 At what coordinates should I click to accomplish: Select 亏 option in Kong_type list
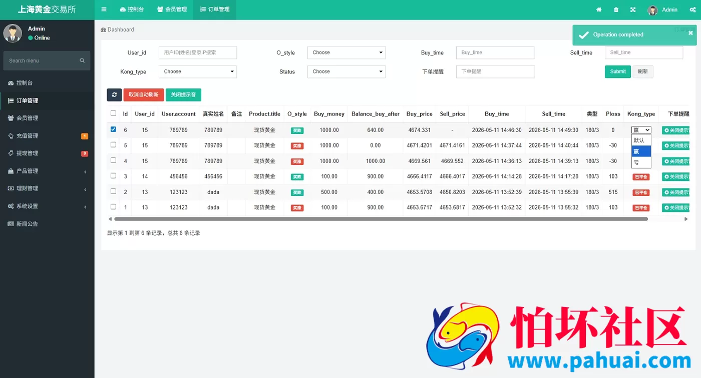[641, 162]
